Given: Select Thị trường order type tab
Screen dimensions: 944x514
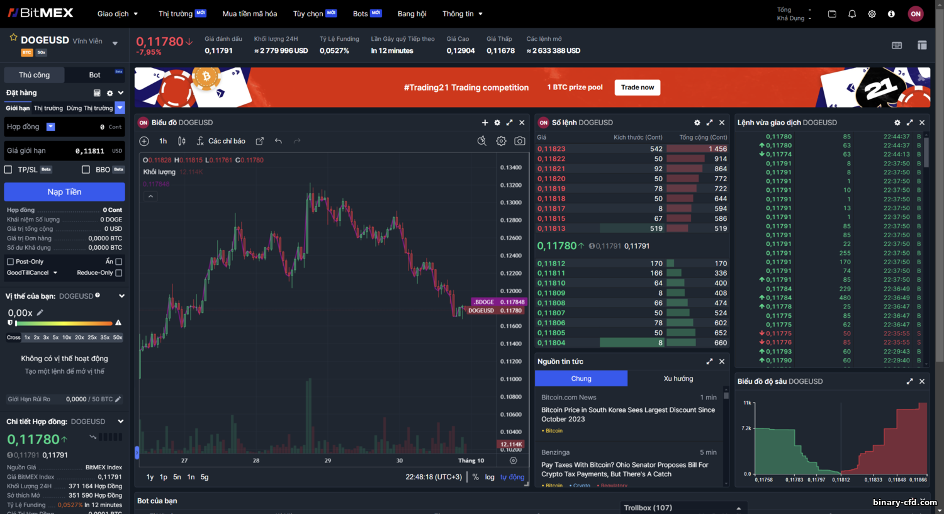Looking at the screenshot, I should (48, 108).
